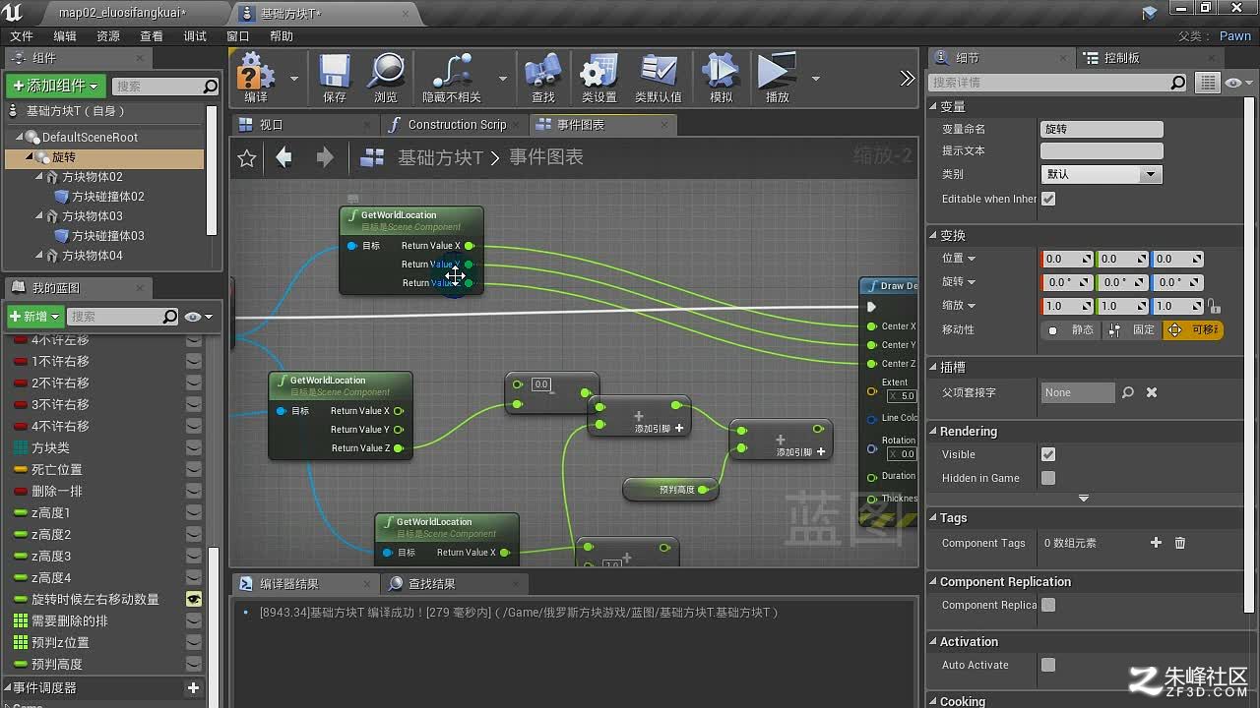Switch to the Find Results (查找结果) tab
The height and width of the screenshot is (708, 1260).
(454, 584)
